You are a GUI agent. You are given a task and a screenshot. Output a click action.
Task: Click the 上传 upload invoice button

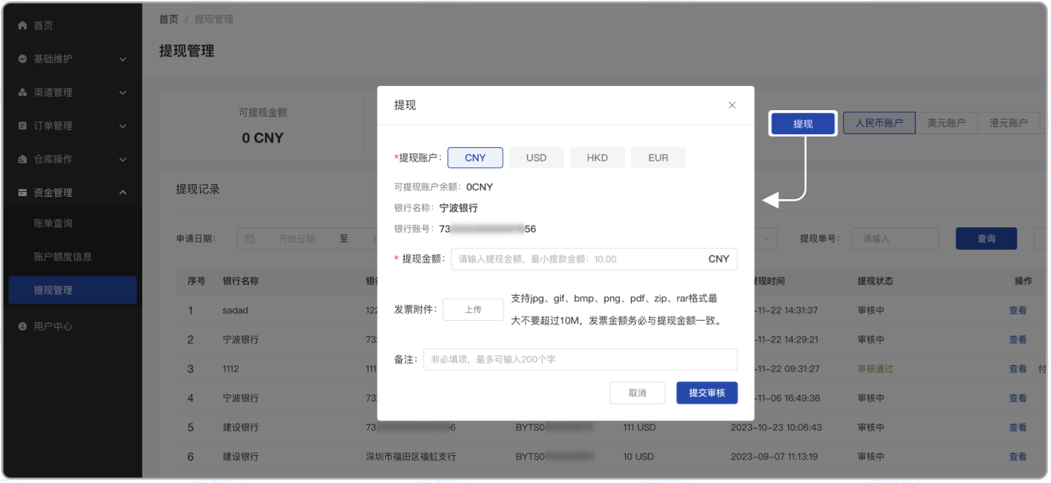(473, 309)
